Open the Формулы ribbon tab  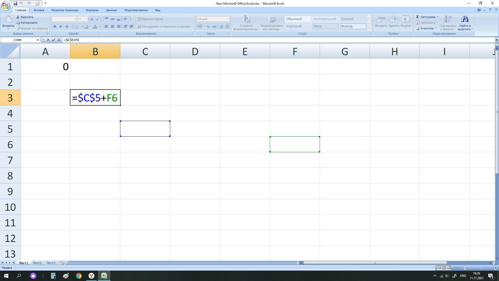[92, 10]
